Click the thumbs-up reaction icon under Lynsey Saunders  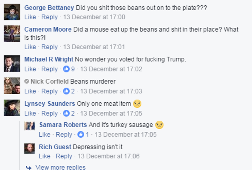pos(66,113)
